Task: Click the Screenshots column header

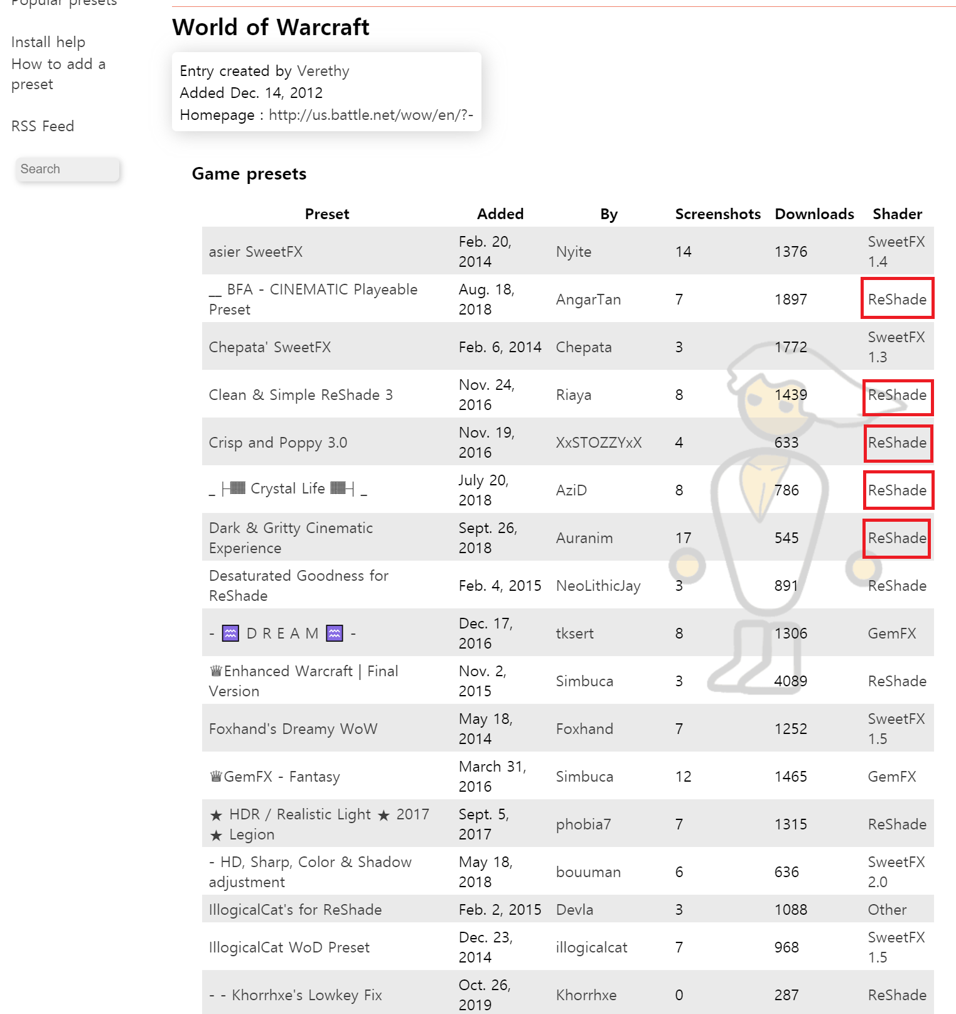Action: click(718, 214)
